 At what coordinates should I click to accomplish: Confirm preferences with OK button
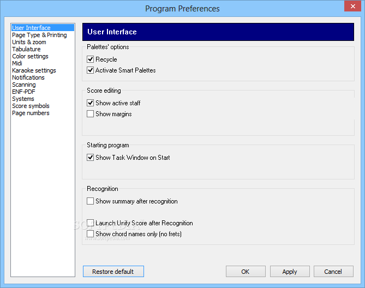coord(246,272)
